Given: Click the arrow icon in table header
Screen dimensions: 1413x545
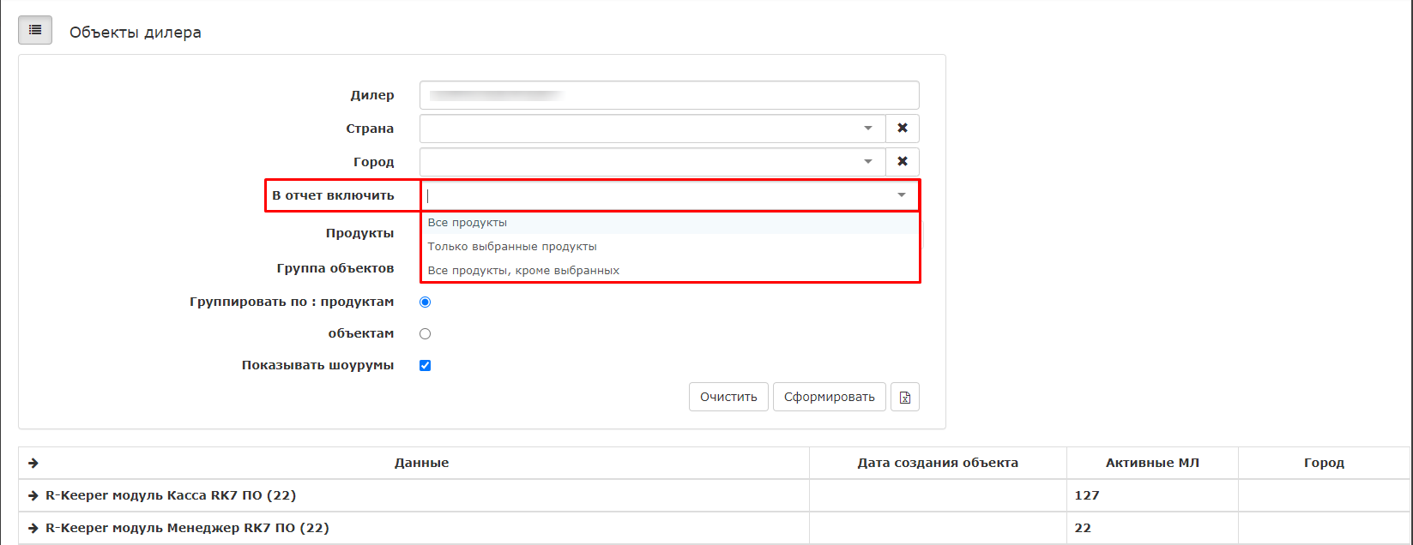Looking at the screenshot, I should pos(33,463).
